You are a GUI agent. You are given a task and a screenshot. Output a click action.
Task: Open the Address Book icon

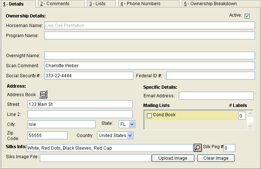43,94
